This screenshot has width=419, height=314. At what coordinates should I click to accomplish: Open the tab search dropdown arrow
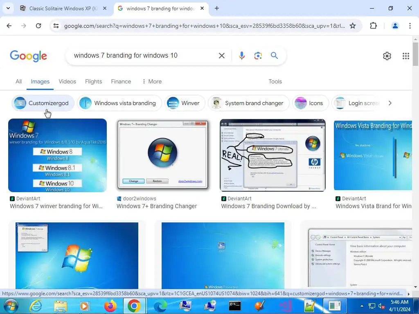(8, 8)
